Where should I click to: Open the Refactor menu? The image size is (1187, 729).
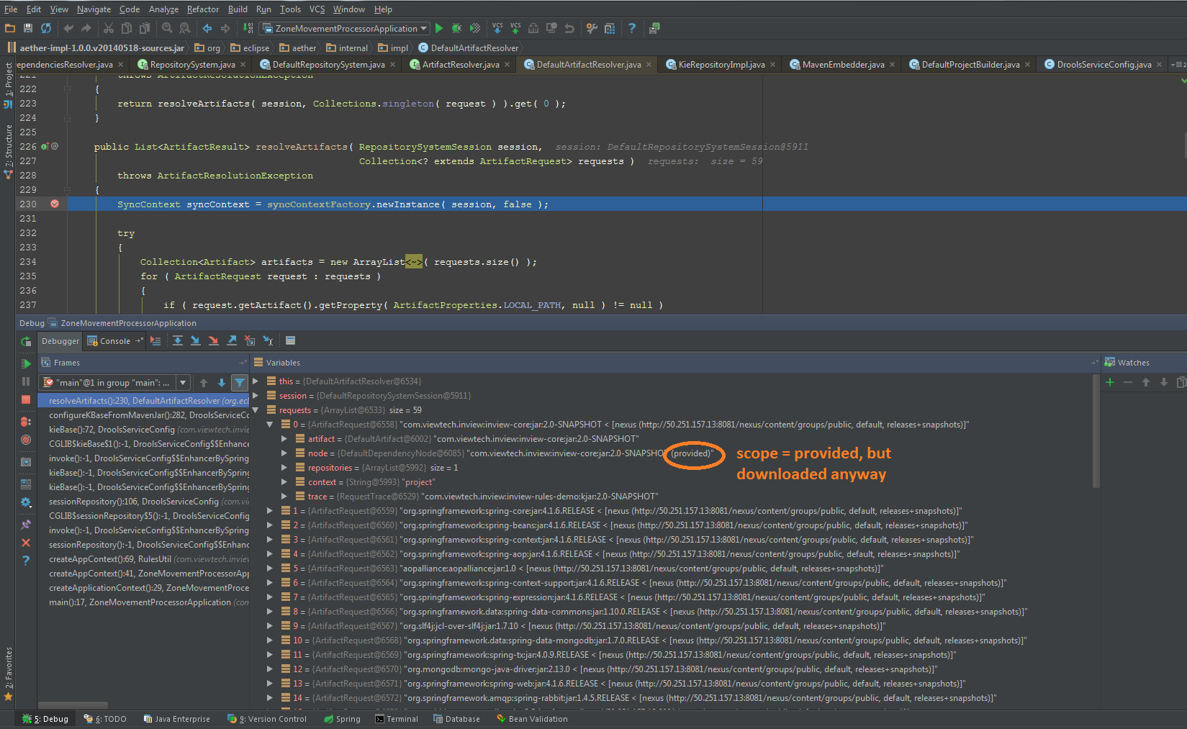coord(202,9)
